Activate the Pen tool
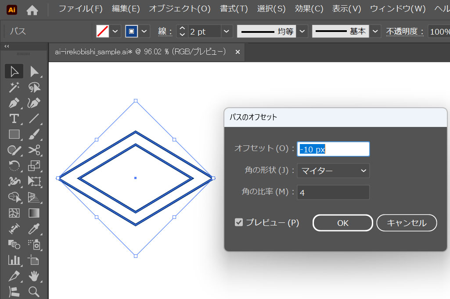This screenshot has width=450, height=299. tap(14, 103)
